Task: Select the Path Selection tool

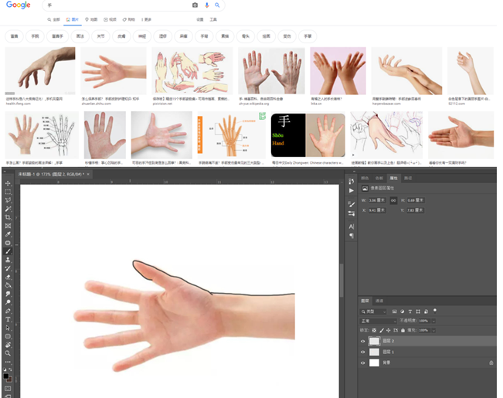Action: coord(8,328)
